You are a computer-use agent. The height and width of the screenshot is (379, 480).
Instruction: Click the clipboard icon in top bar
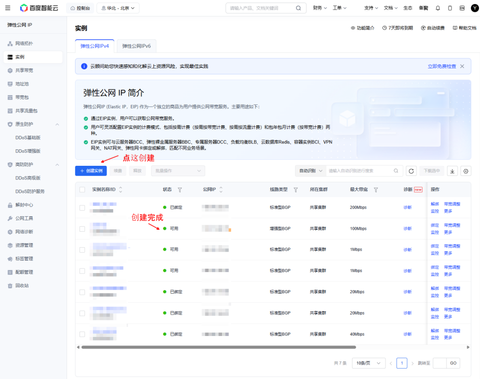[450, 8]
